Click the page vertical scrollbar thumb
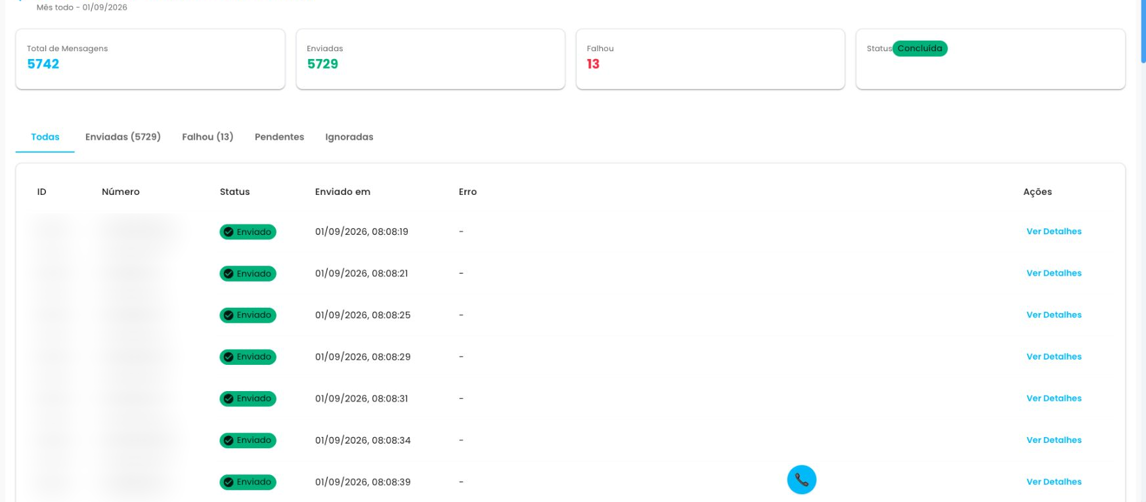This screenshot has height=502, width=1146. coord(1143,31)
